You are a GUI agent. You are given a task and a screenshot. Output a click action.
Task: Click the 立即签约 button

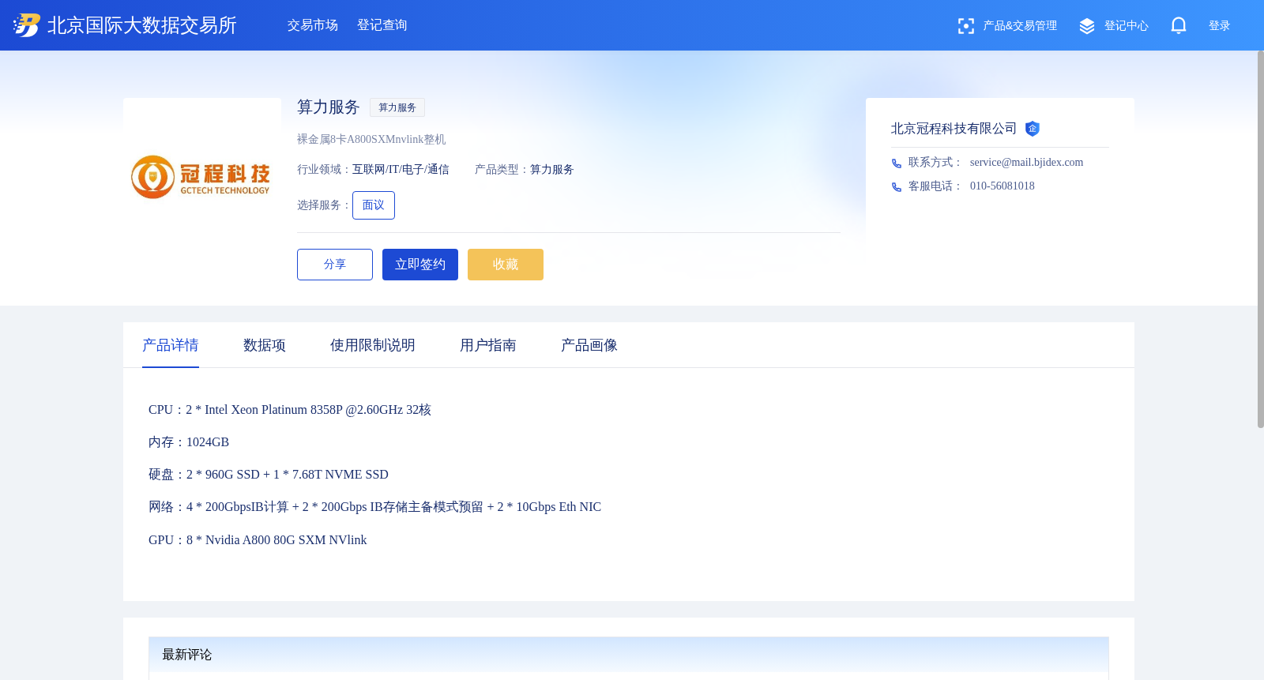pos(420,265)
